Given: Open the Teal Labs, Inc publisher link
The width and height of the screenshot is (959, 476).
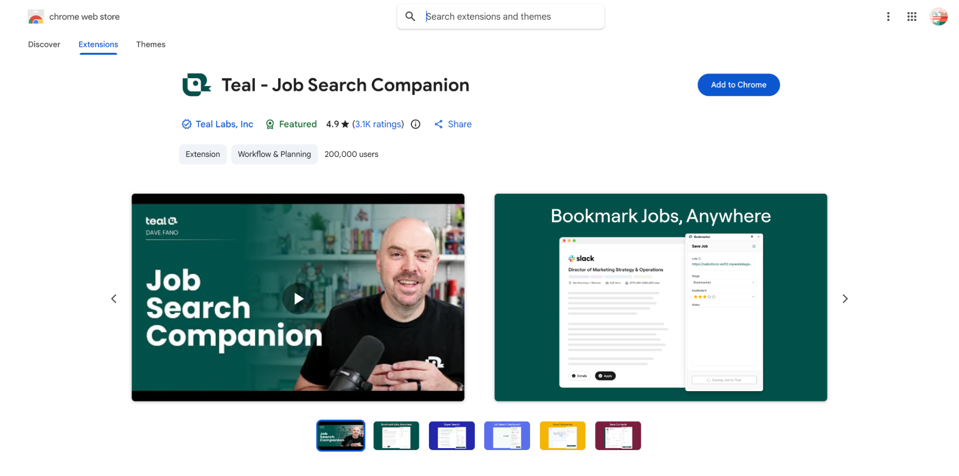Looking at the screenshot, I should point(224,124).
